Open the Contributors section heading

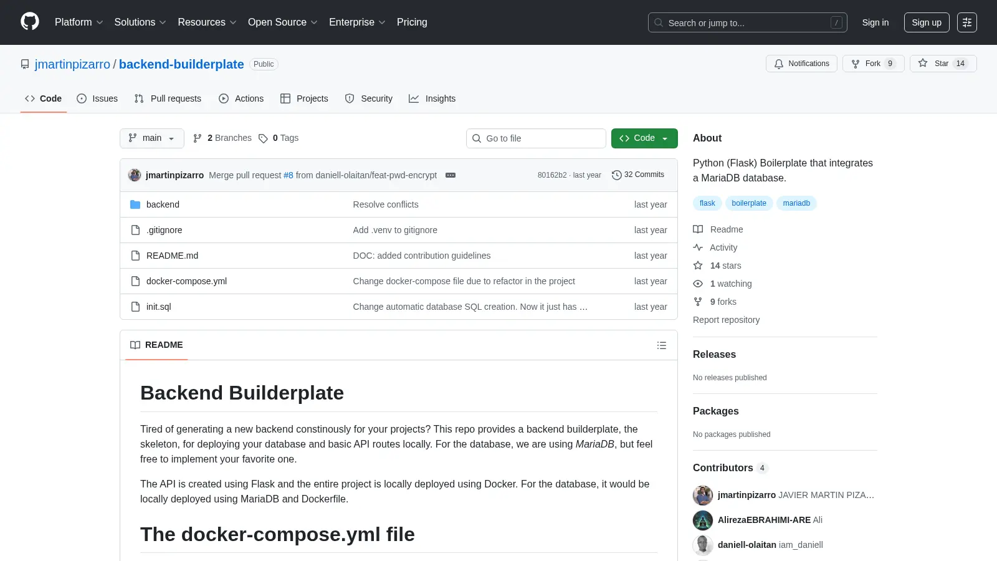[x=723, y=467]
